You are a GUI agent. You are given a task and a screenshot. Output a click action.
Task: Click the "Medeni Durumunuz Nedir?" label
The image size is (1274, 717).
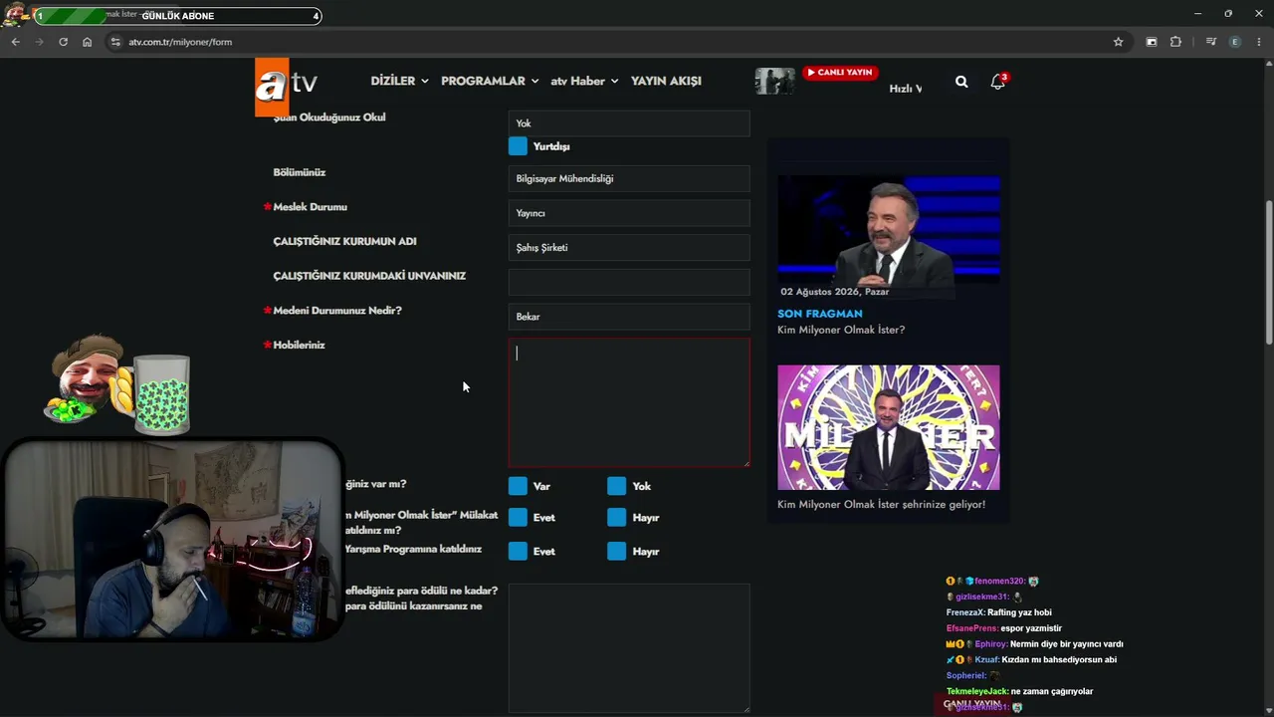(x=337, y=311)
